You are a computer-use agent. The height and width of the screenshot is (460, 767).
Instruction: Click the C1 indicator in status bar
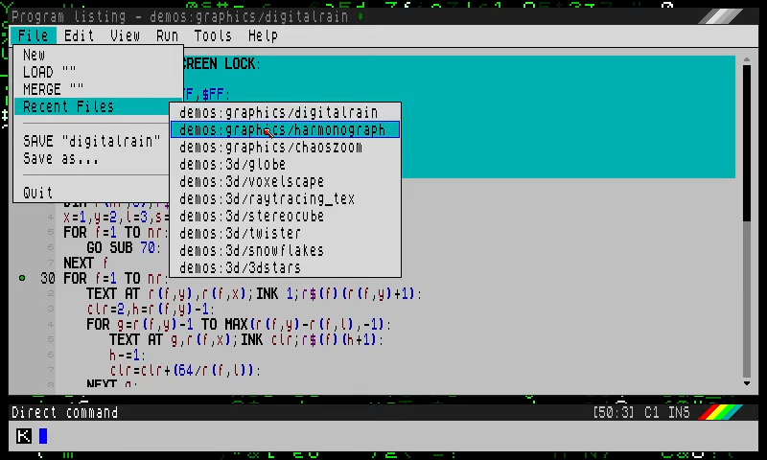pos(652,413)
